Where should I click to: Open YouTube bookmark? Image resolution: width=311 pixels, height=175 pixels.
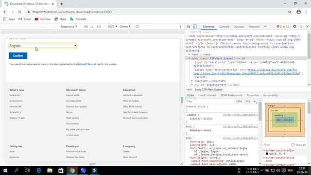42,19
